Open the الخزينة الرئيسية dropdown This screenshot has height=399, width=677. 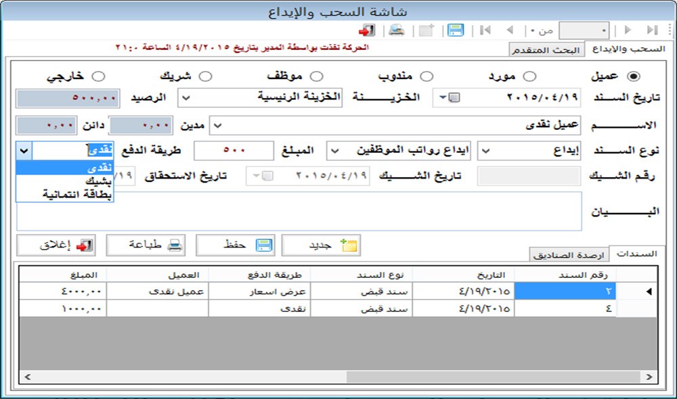click(185, 97)
